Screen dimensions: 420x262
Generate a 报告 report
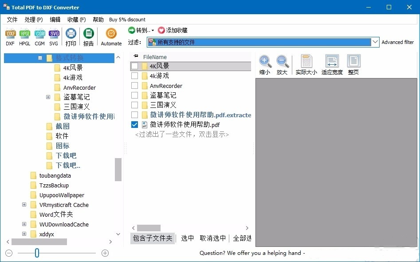pos(88,34)
